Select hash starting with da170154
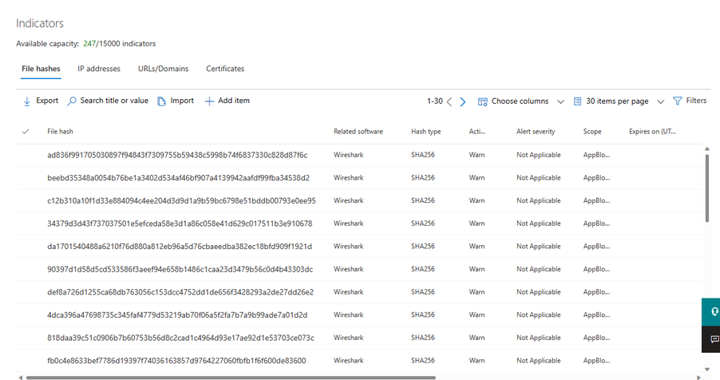The width and height of the screenshot is (720, 380). tap(180, 247)
